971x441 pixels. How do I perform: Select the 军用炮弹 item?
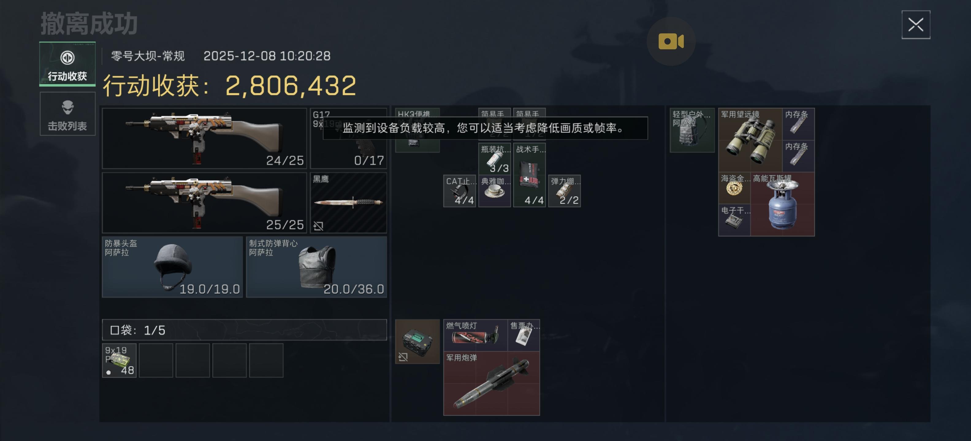point(492,383)
